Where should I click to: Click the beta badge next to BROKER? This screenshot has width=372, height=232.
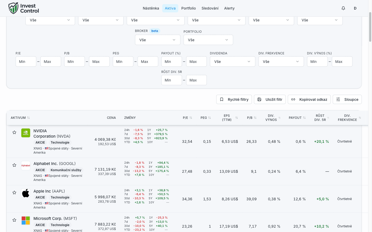pyautogui.click(x=155, y=31)
